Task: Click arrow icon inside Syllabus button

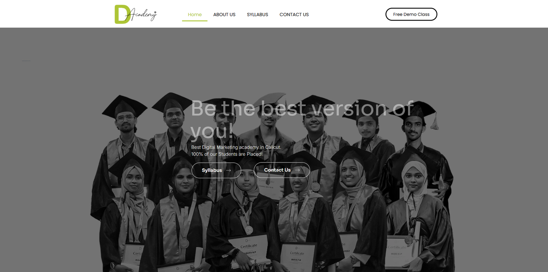Action: [228, 170]
